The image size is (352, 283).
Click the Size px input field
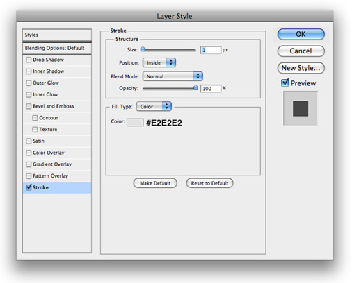(x=211, y=50)
